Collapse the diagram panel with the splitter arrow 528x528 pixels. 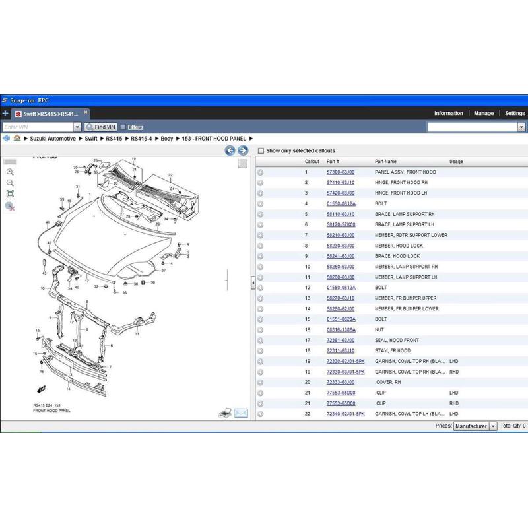coord(253,283)
